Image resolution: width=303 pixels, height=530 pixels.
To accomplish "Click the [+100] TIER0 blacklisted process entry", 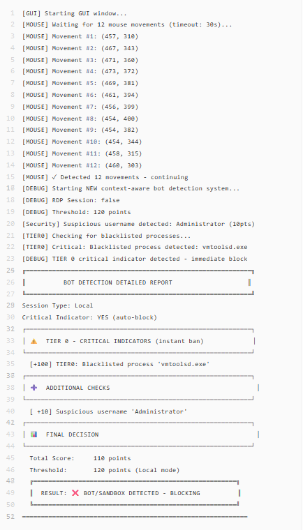I will [x=120, y=364].
